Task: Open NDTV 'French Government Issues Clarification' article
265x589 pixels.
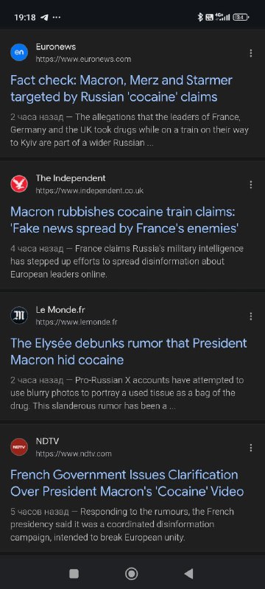Action: pyautogui.click(x=127, y=483)
